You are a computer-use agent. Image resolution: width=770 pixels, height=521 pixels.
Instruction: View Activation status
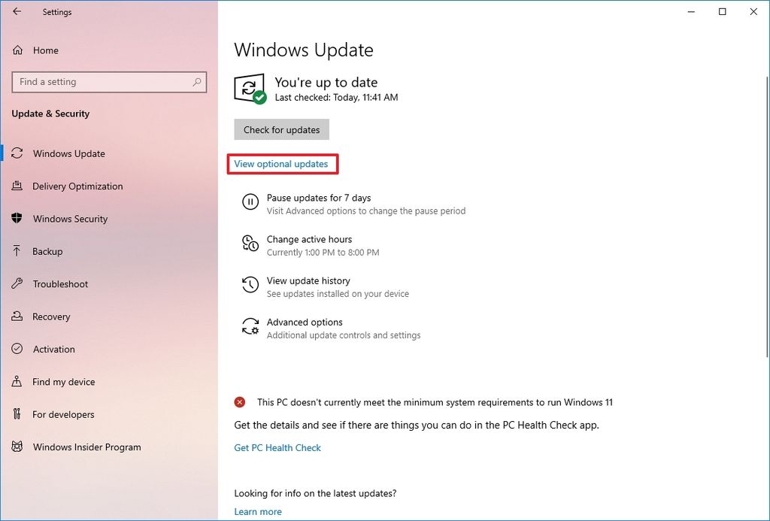[x=53, y=349]
